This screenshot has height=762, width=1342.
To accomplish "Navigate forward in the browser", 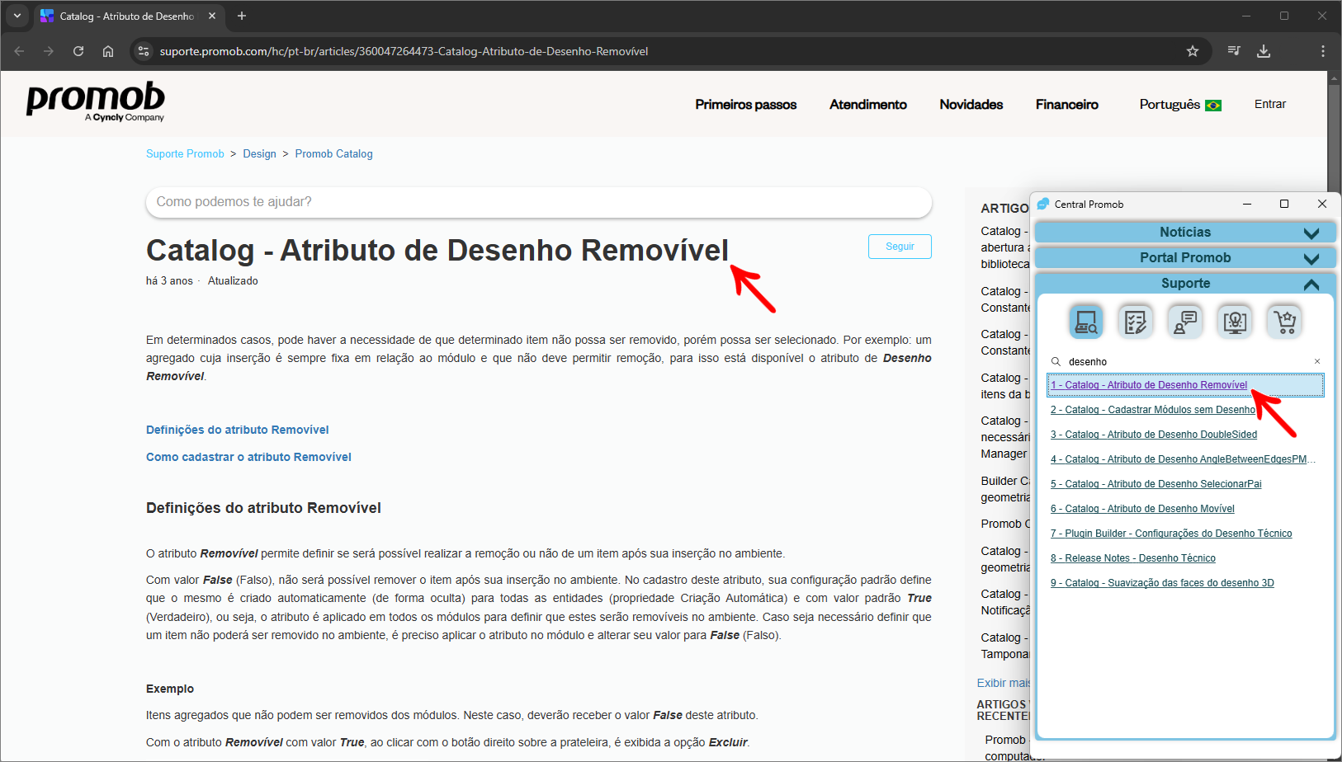I will coord(49,51).
